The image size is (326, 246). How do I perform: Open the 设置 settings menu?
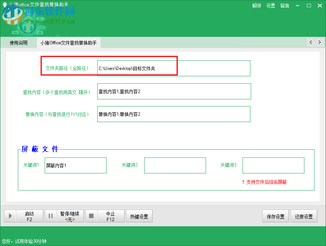(x=270, y=6)
